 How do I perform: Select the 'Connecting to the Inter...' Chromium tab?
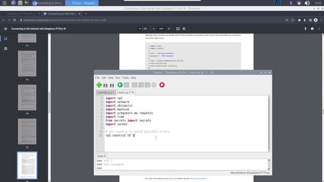tap(62, 14)
